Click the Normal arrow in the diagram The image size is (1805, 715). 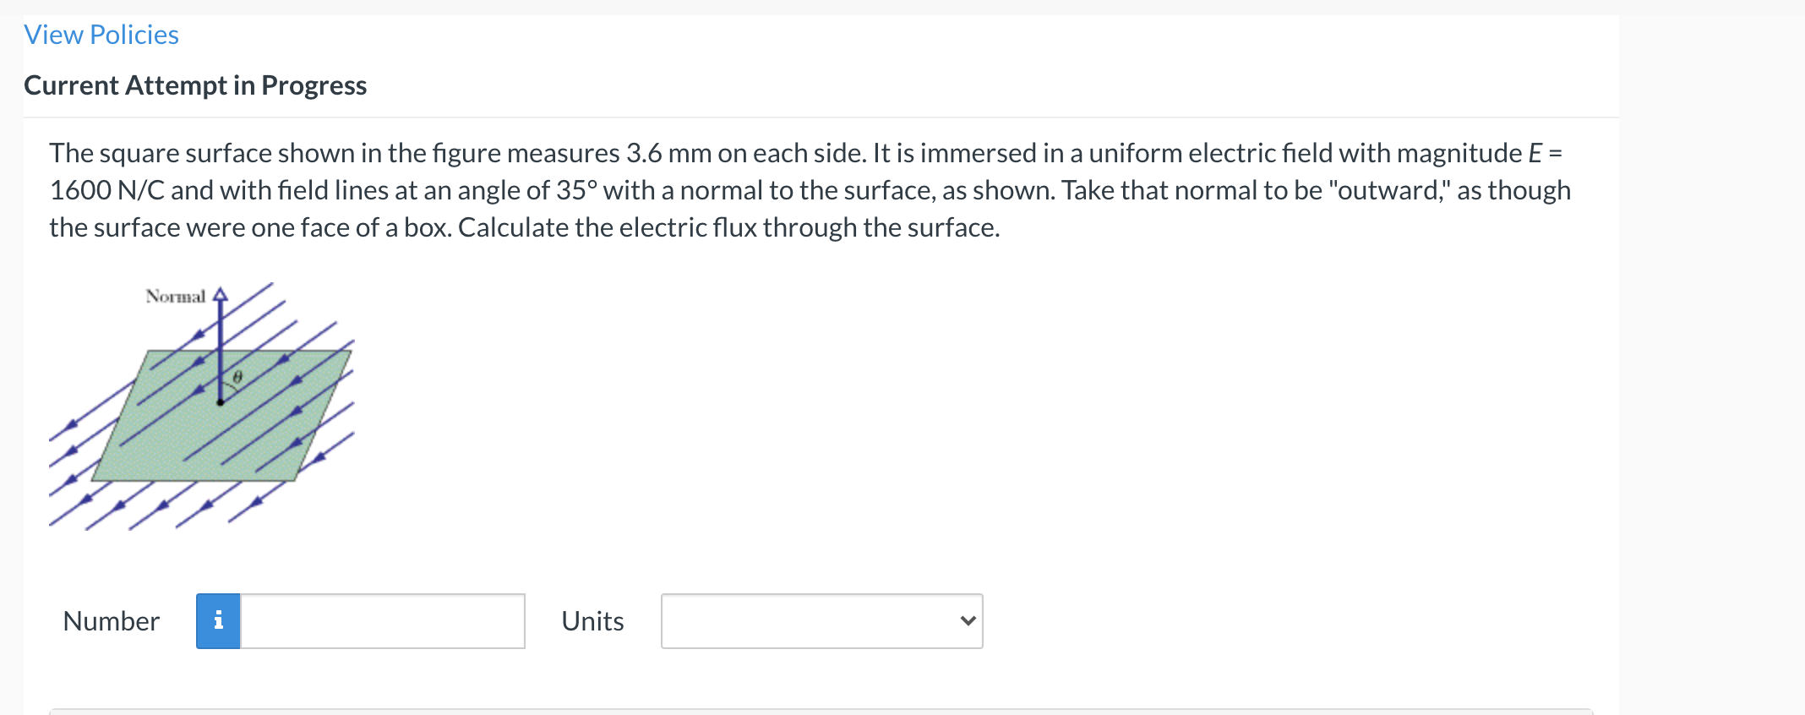tap(220, 321)
